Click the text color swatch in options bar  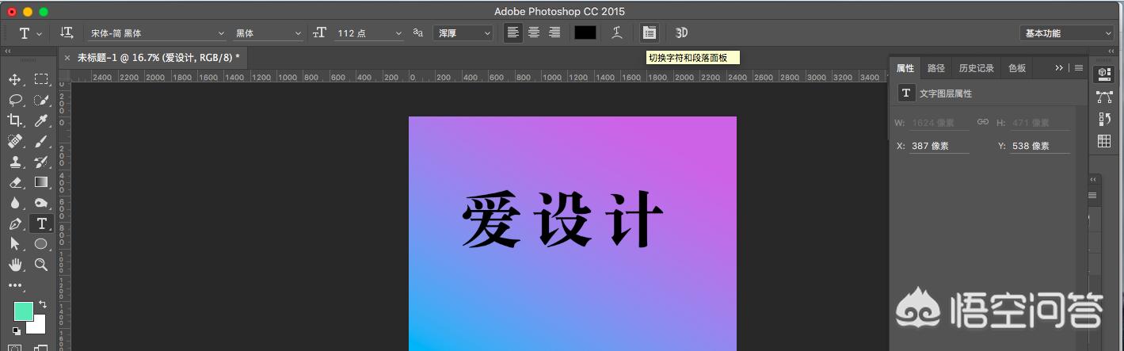pos(585,32)
